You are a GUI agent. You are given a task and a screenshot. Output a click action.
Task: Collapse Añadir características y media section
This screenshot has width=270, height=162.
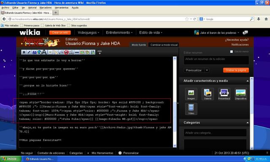[248, 81]
